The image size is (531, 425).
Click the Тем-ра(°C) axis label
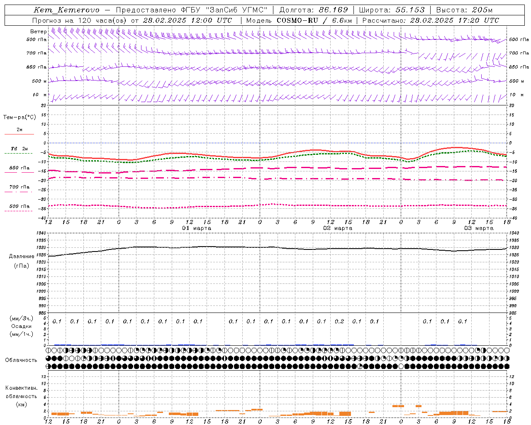(x=19, y=117)
